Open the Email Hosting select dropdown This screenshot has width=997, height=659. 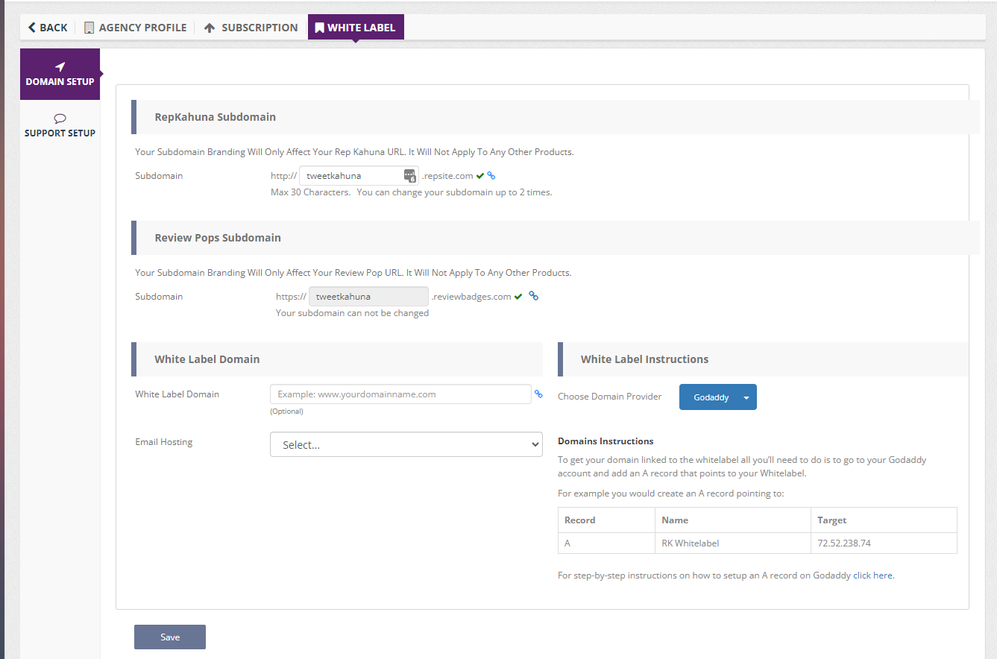406,444
